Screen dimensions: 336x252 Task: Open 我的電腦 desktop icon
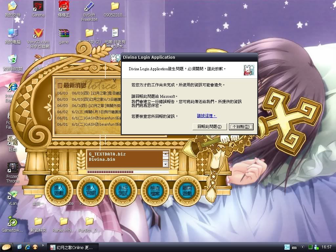(x=12, y=36)
